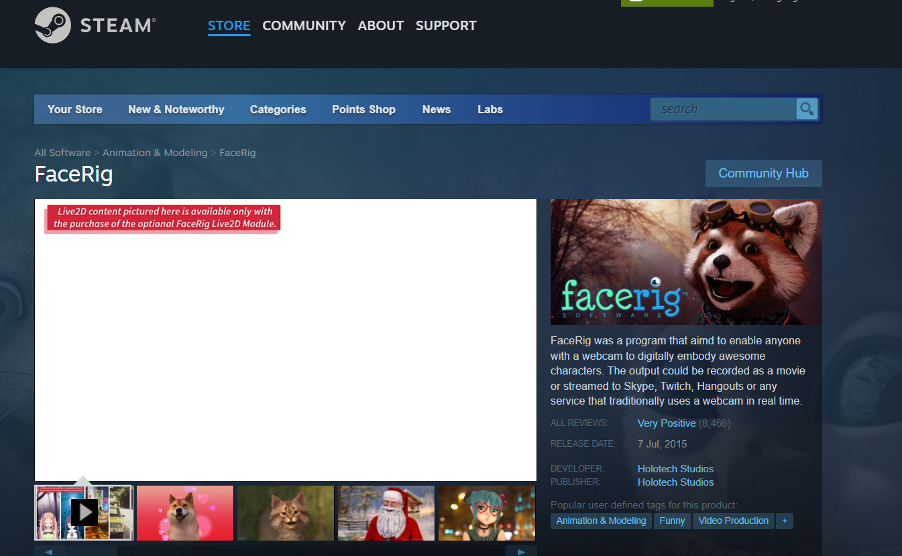This screenshot has width=902, height=556.
Task: View the Santa Claus screenshot thumbnail
Action: (386, 513)
